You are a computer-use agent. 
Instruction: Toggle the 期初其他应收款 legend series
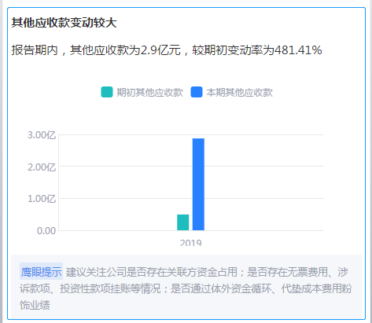click(x=142, y=92)
